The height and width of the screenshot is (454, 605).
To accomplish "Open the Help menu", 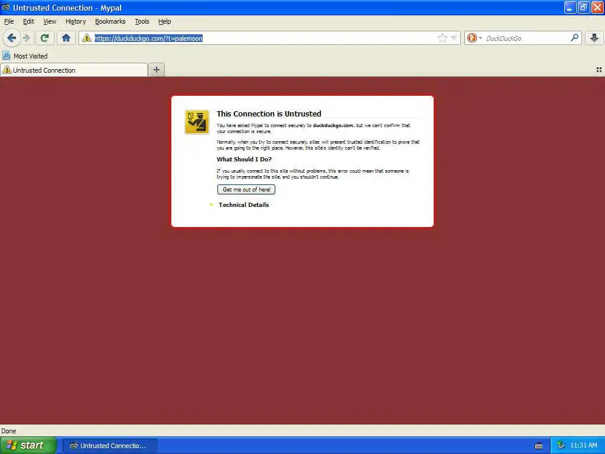I will point(164,22).
